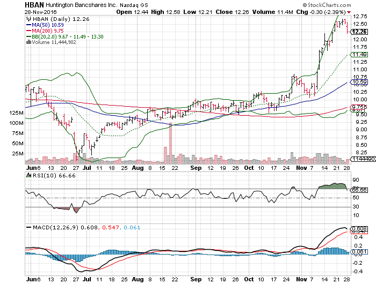
Task: Click the Low 12.21 value
Action: tap(198, 12)
